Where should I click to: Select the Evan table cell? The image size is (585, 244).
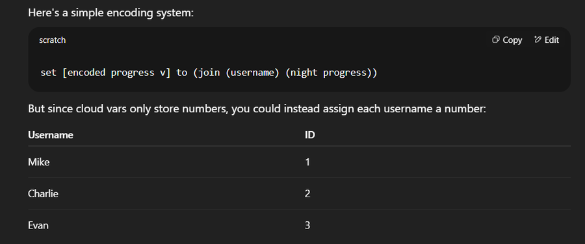point(38,225)
